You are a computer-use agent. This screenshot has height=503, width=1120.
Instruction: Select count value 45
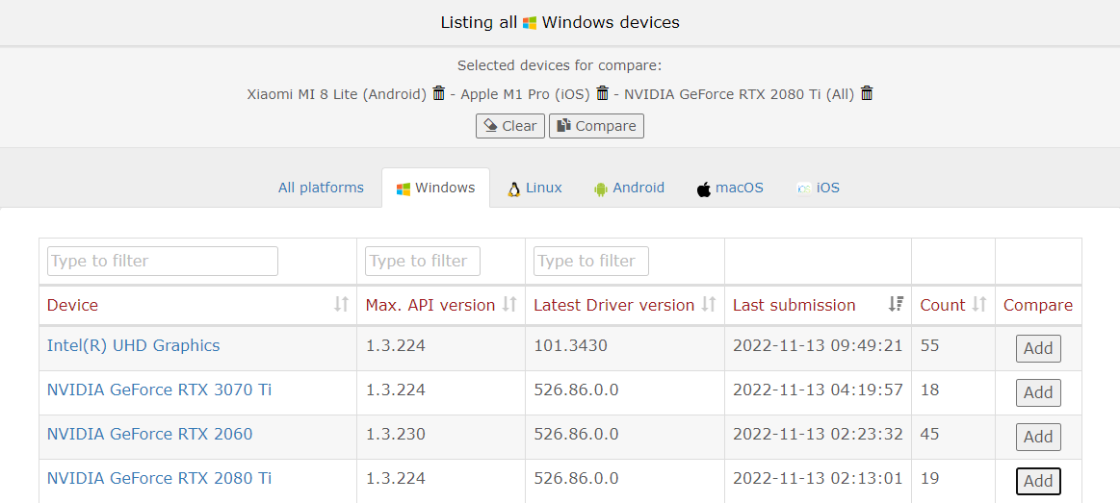point(930,434)
